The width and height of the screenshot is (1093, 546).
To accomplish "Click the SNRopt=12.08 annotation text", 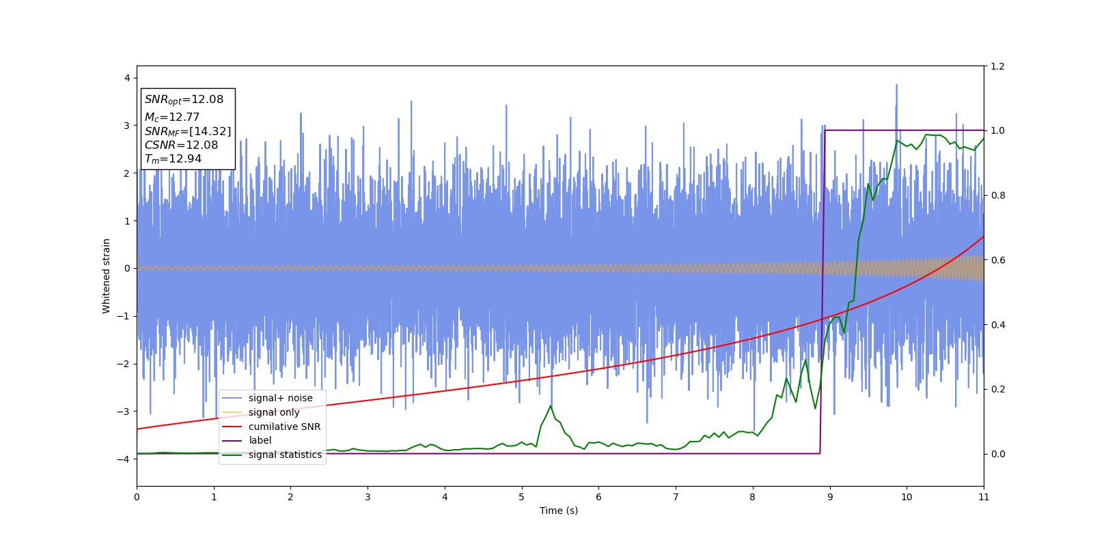I will pyautogui.click(x=184, y=100).
